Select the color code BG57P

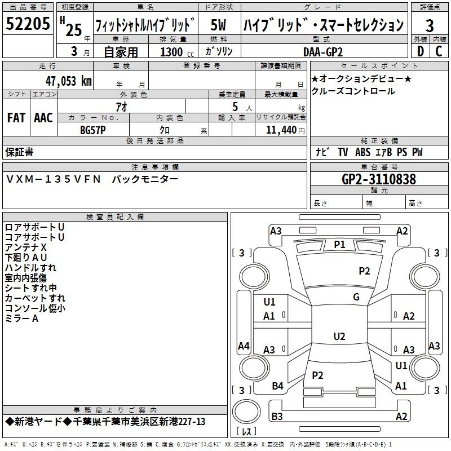coord(93,130)
